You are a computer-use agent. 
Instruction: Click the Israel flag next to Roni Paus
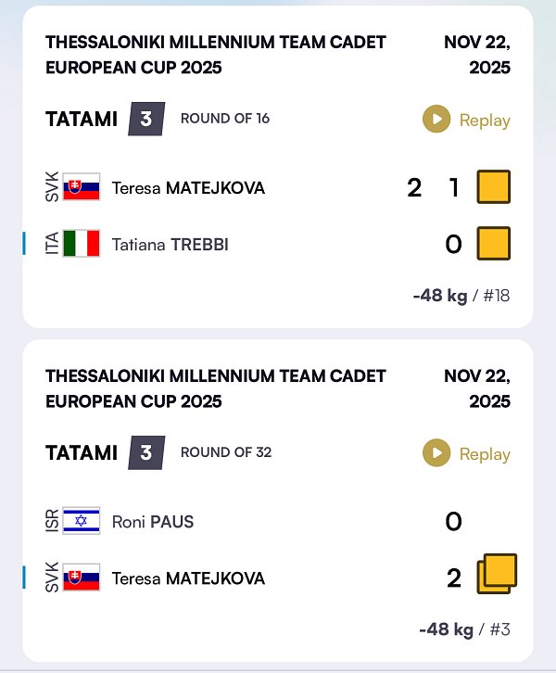(x=81, y=522)
